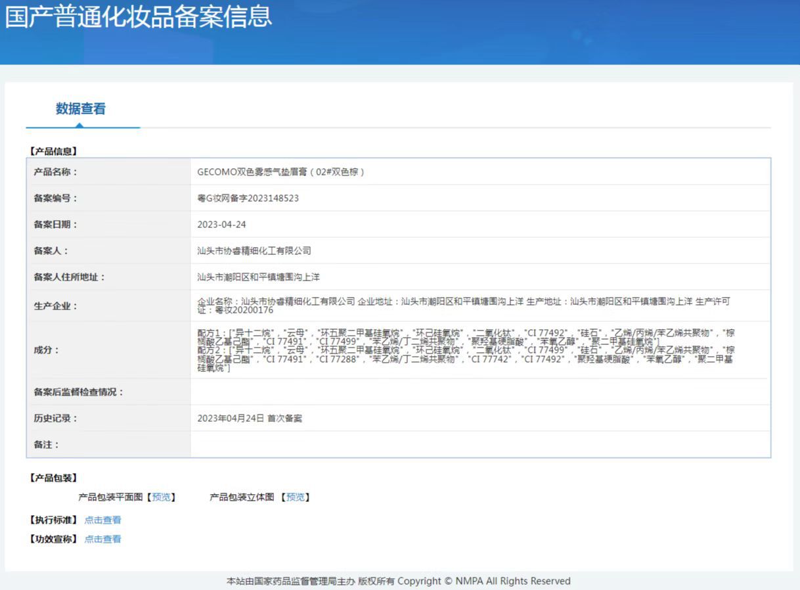Click the 配方2 ingredient list text
The image size is (800, 590).
point(466,359)
